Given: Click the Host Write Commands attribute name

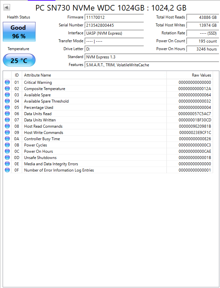Looking at the screenshot, I should [44, 132].
